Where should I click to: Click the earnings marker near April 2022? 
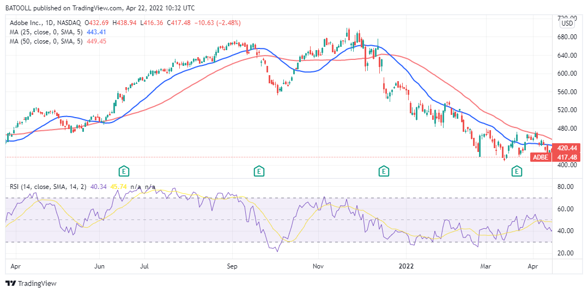coord(517,172)
